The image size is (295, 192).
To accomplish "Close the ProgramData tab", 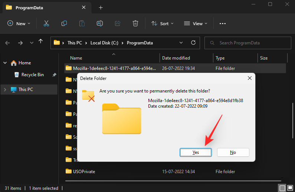I will point(84,7).
